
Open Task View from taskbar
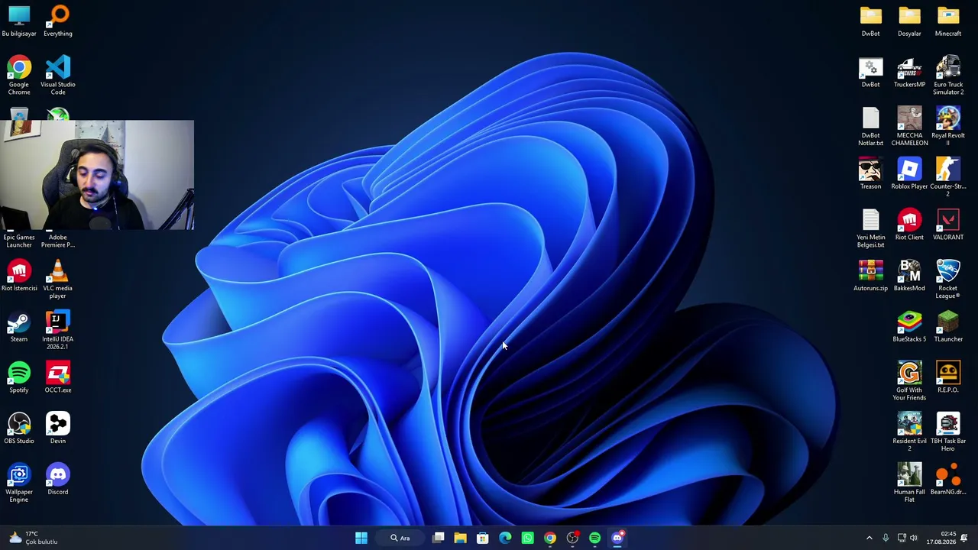coord(439,538)
